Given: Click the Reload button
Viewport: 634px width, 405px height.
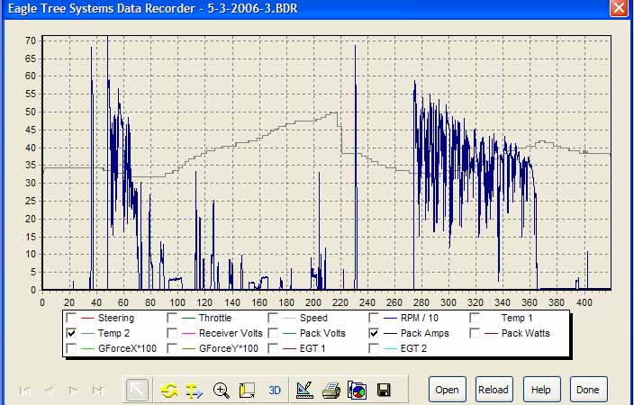Looking at the screenshot, I should 494,390.
